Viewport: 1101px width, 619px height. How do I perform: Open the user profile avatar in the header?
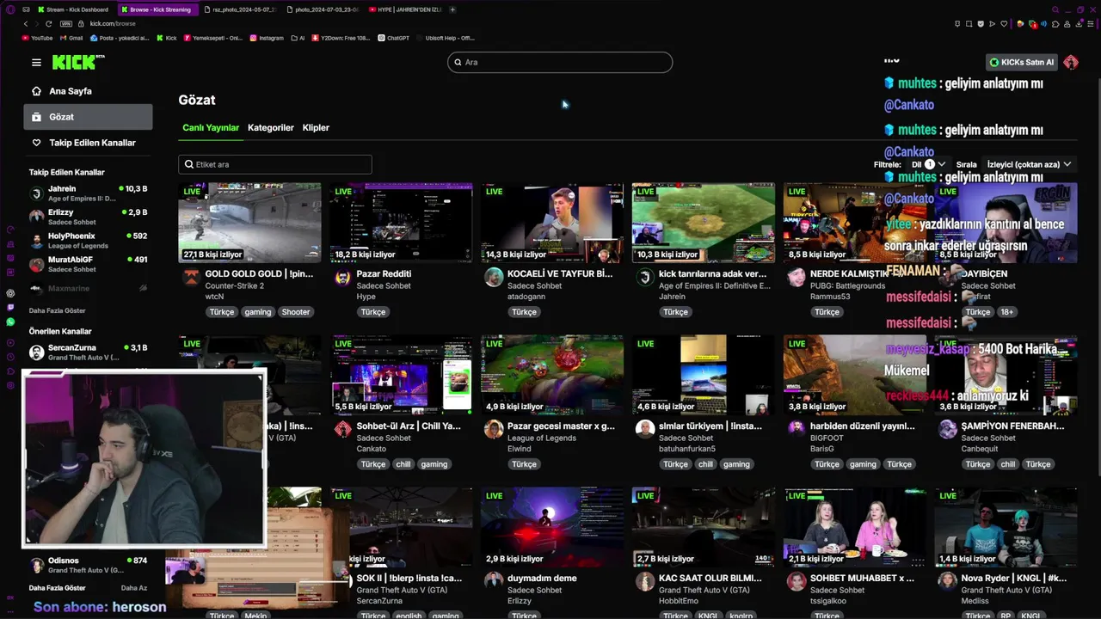[x=1071, y=62]
